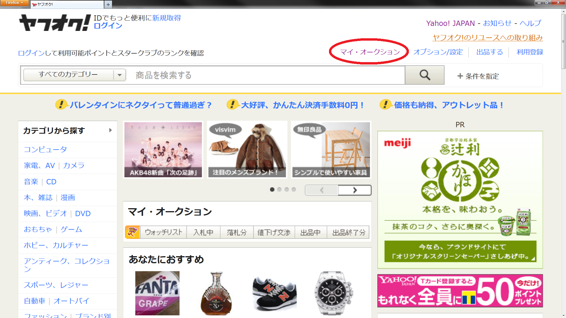Open the CD category
Image resolution: width=566 pixels, height=318 pixels.
pos(51,182)
